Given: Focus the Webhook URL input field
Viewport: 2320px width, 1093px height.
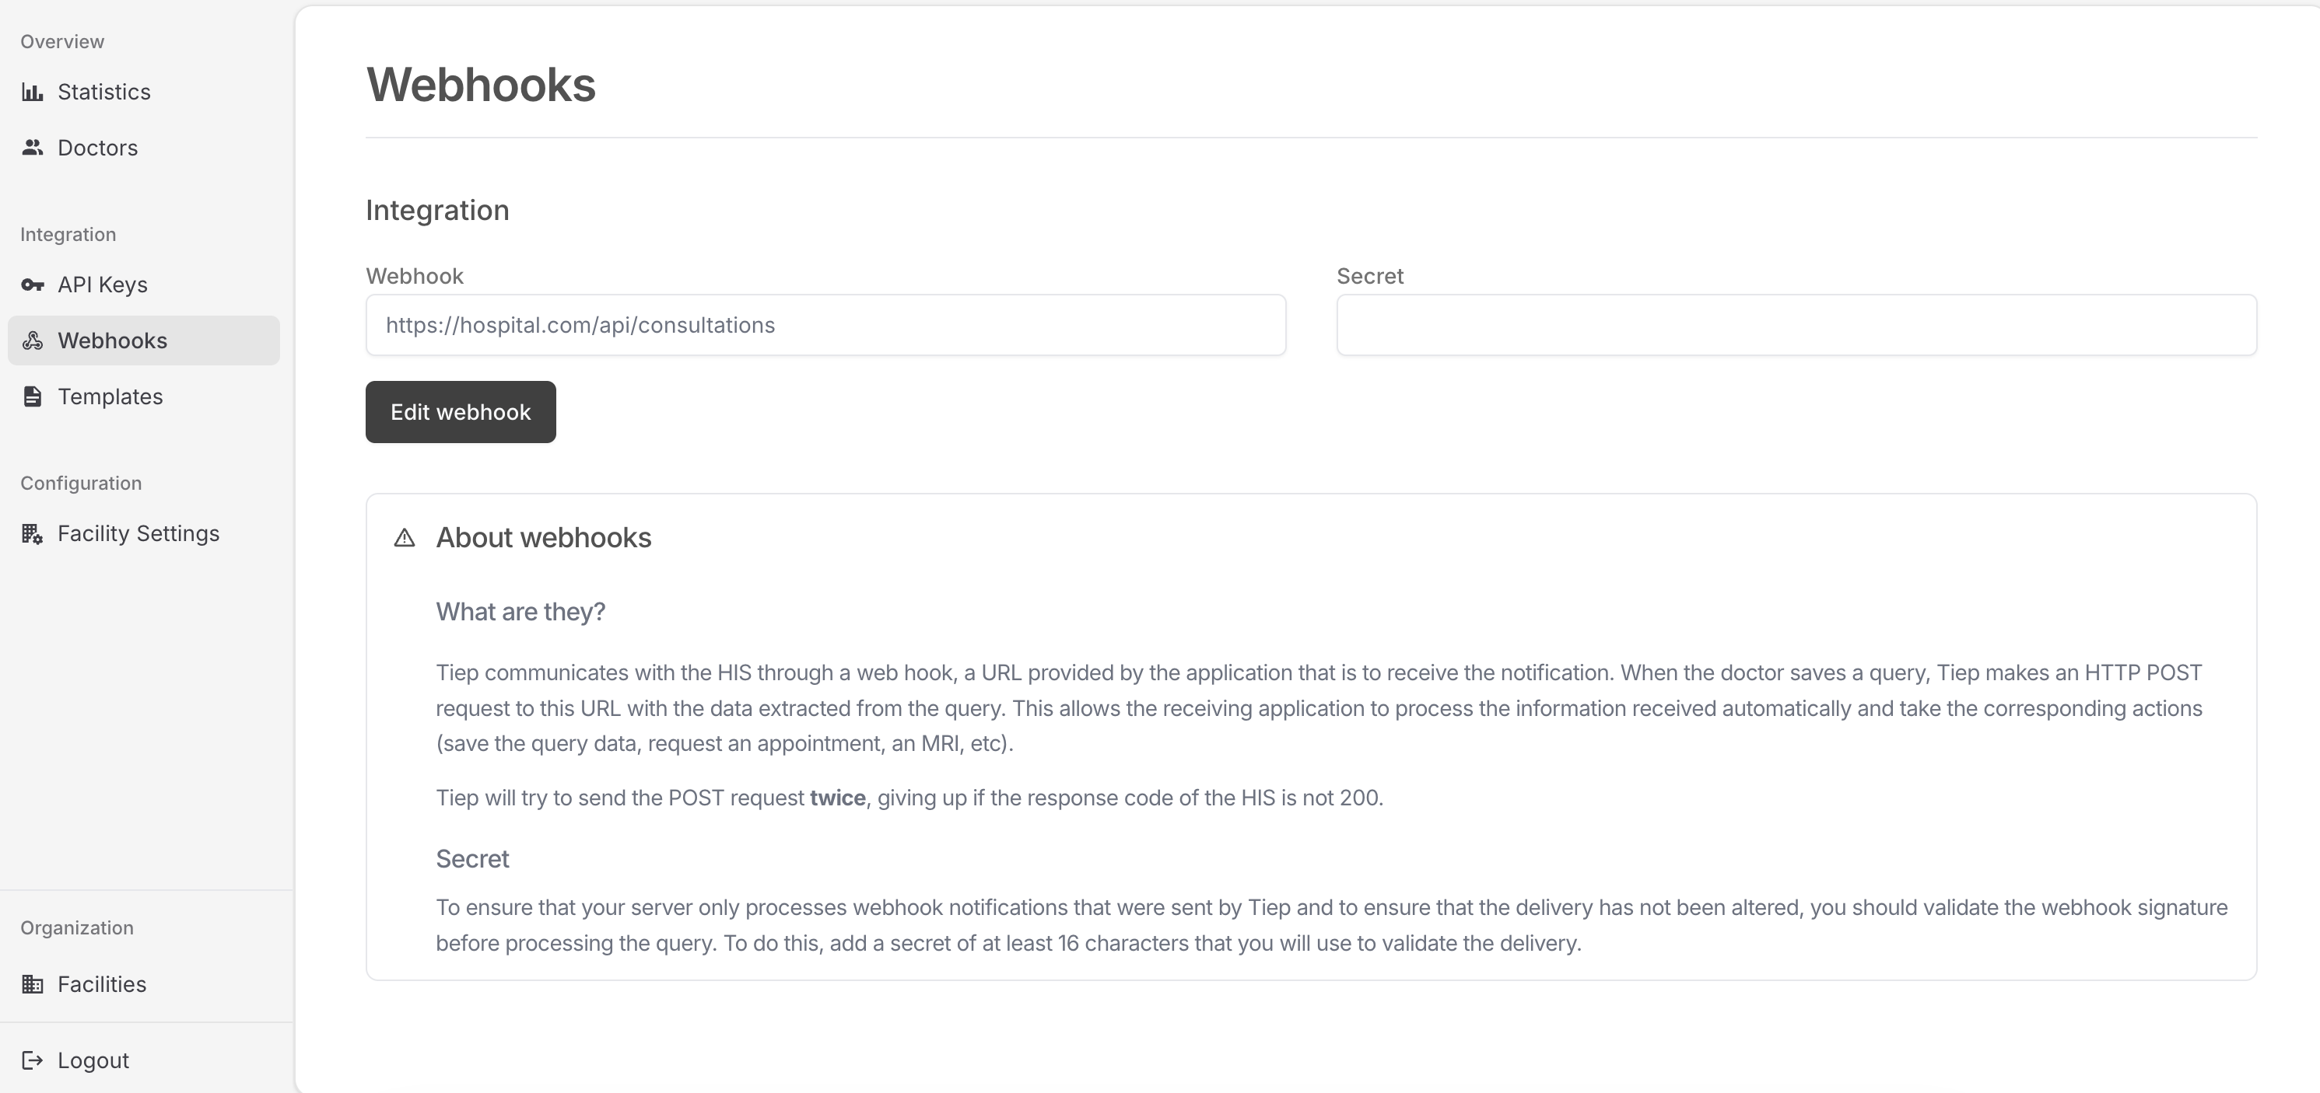Looking at the screenshot, I should point(825,325).
